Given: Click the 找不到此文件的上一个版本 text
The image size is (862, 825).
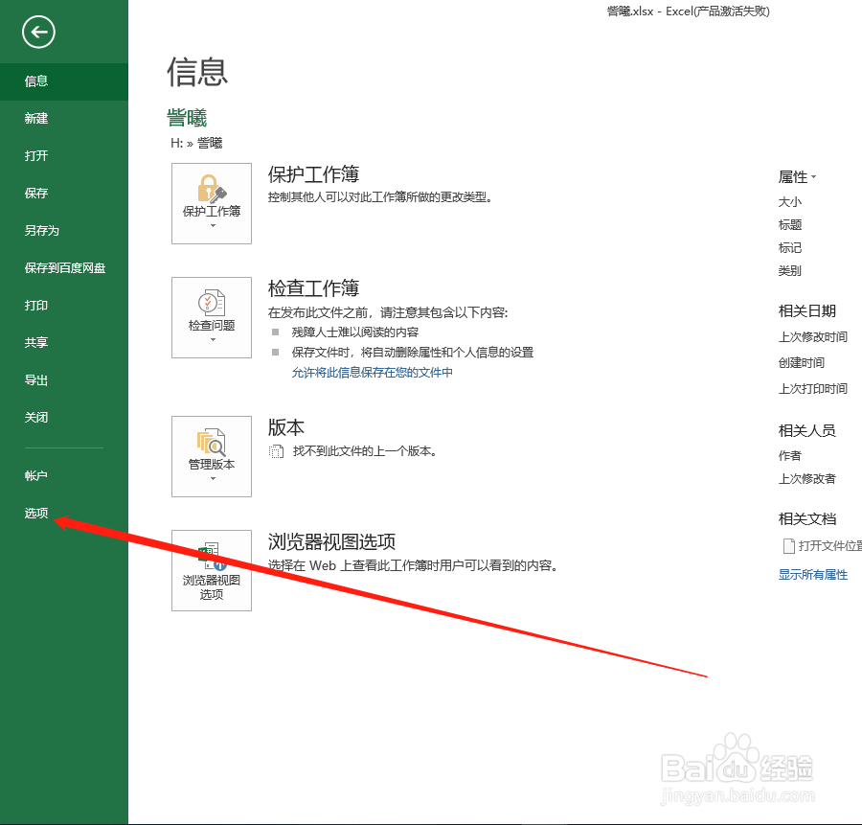Looking at the screenshot, I should tap(365, 451).
